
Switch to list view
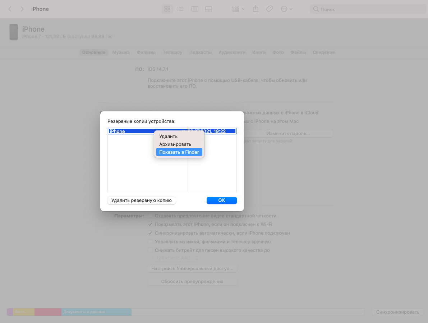tap(180, 9)
